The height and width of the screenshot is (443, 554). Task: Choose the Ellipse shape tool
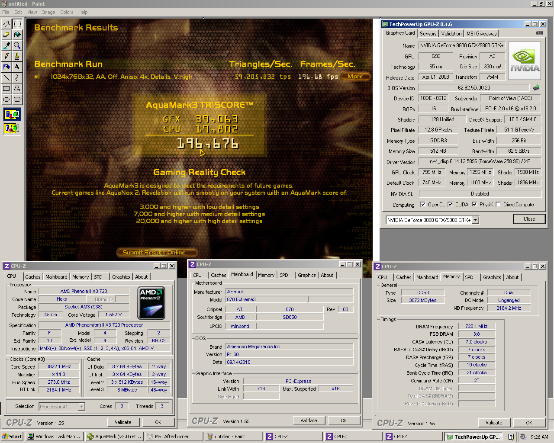pos(6,100)
